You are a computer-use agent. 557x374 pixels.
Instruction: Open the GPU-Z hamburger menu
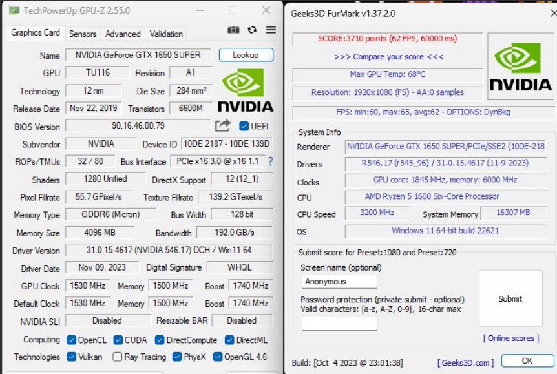pos(271,30)
